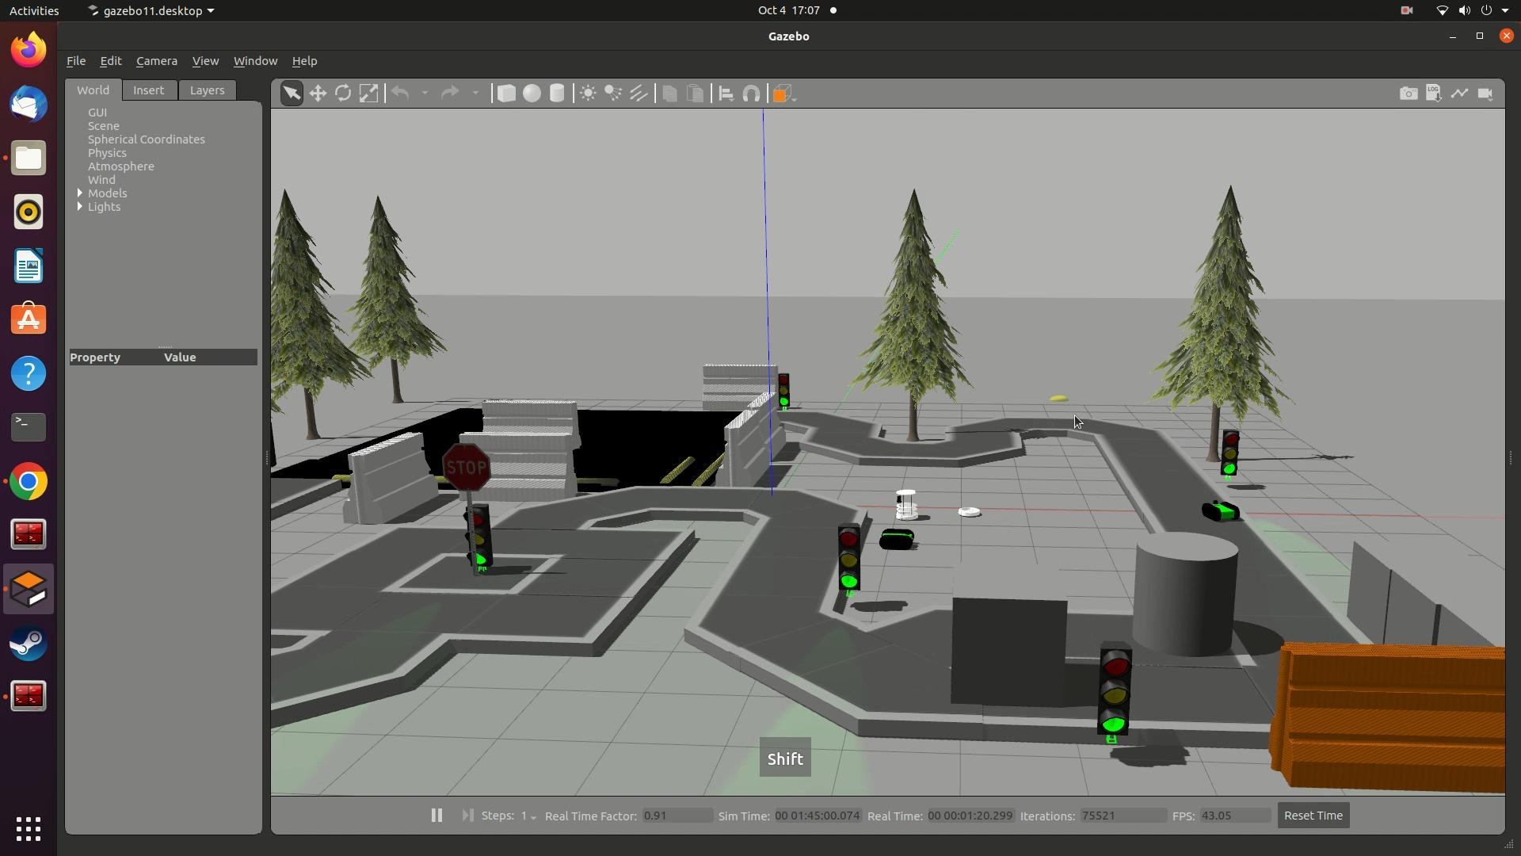Open the View menu

[x=205, y=61]
